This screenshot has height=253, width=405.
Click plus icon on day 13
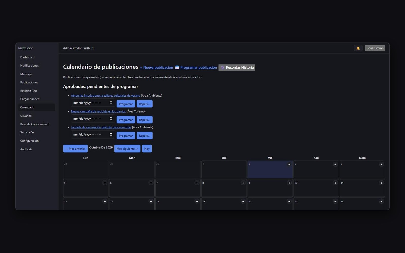[151, 201]
